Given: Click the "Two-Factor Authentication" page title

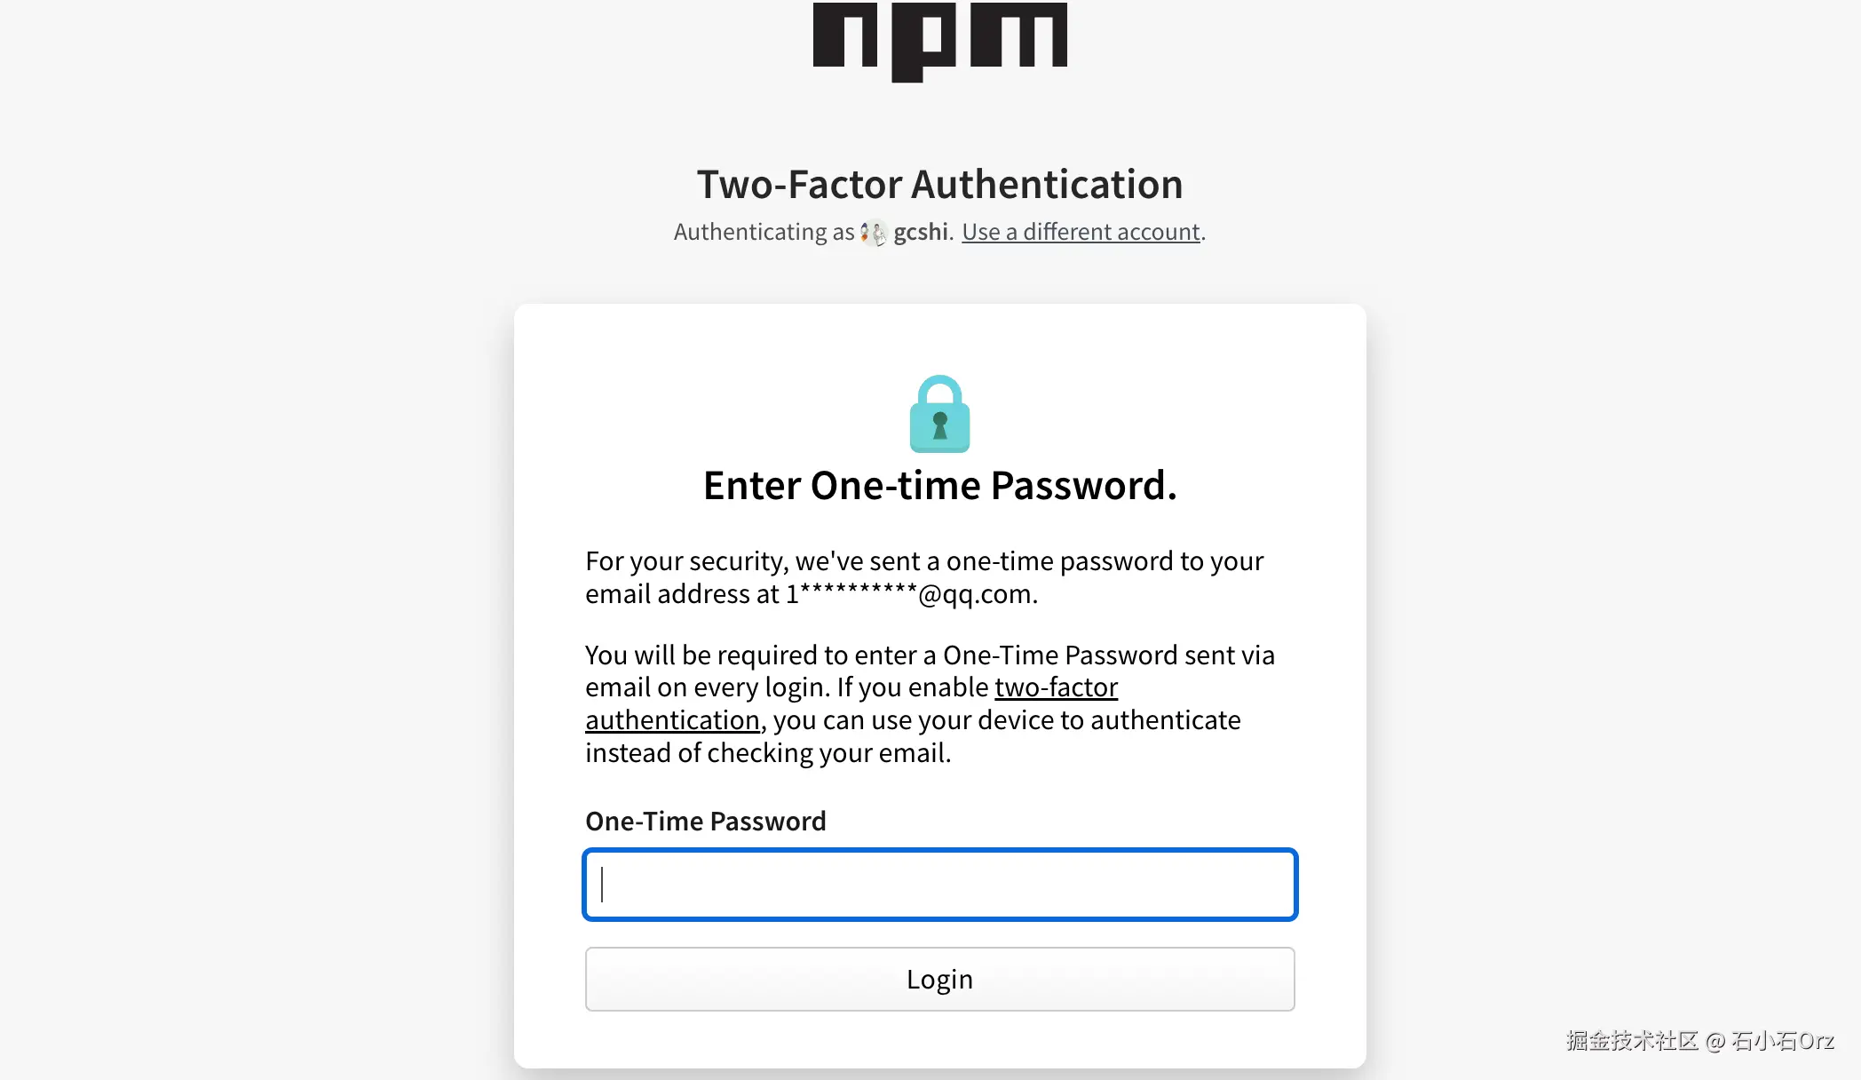Looking at the screenshot, I should (939, 185).
